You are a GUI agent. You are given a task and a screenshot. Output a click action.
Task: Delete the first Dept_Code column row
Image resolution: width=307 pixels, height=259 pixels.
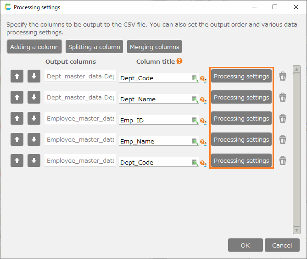(x=283, y=77)
